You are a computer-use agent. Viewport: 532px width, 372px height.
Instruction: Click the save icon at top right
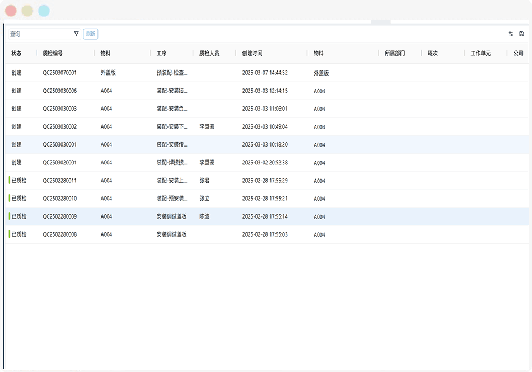522,34
